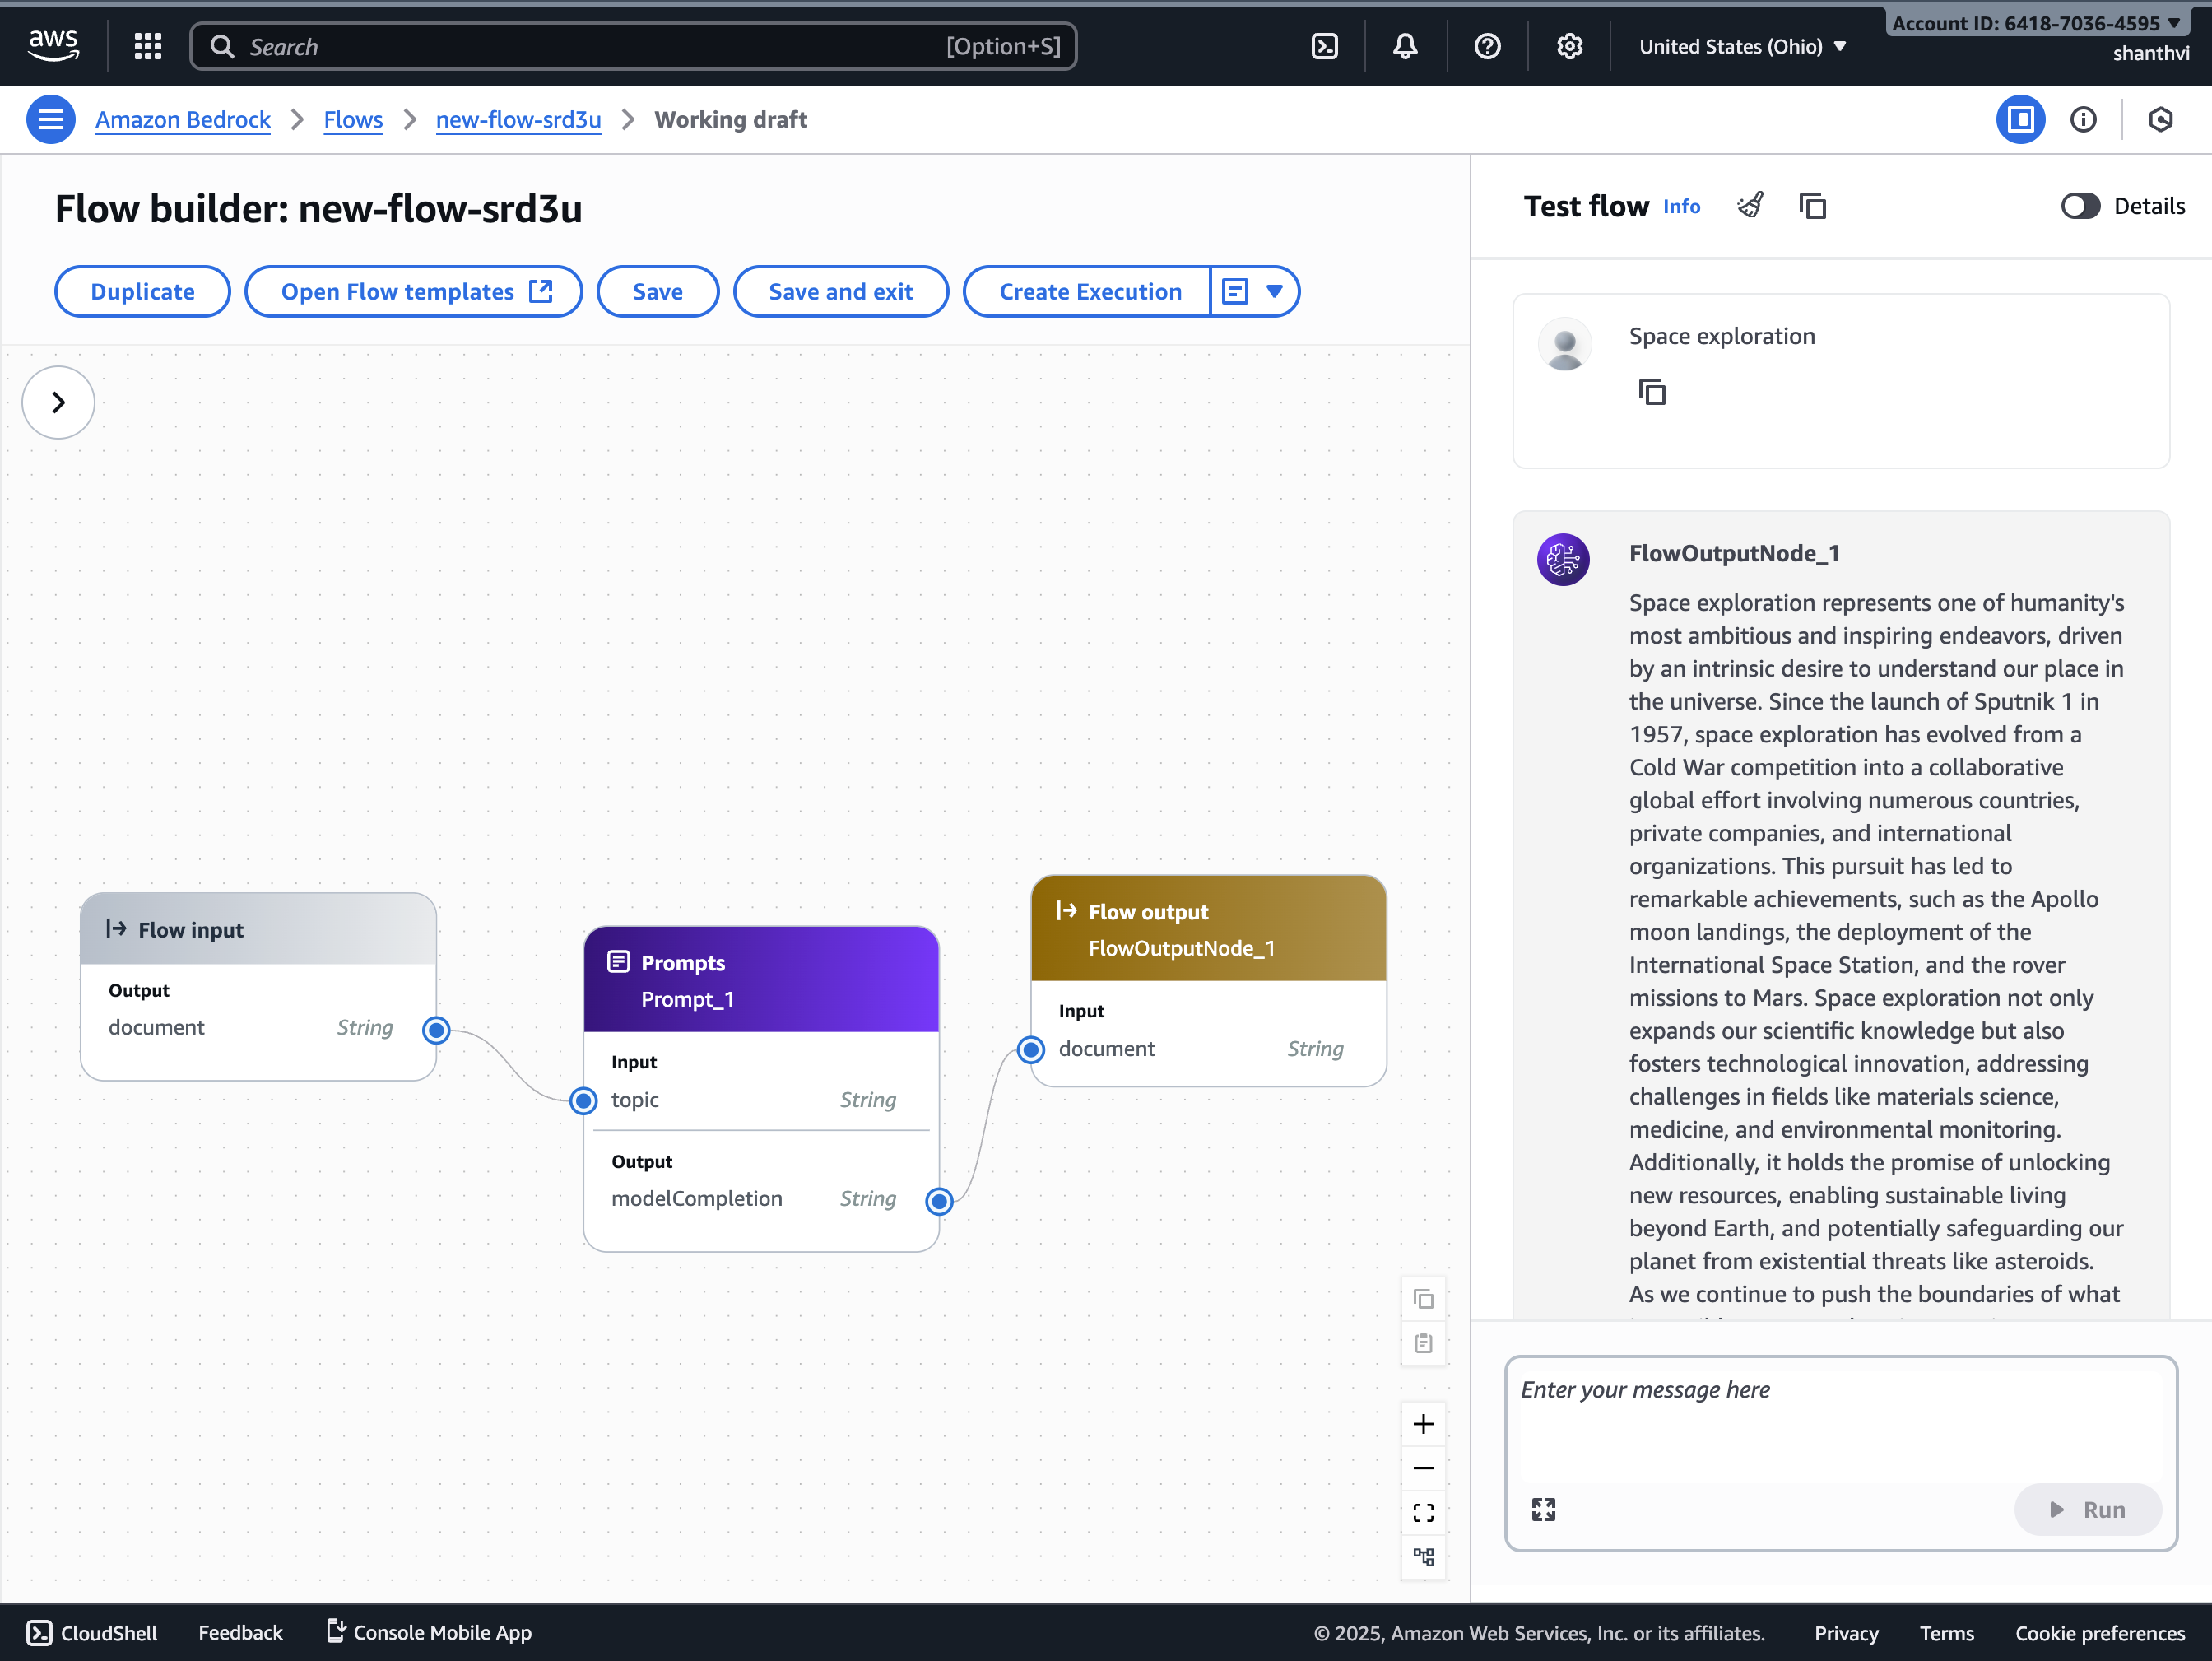The image size is (2212, 1661).
Task: Auto-arrange nodes layout icon
Action: pos(1423,1556)
